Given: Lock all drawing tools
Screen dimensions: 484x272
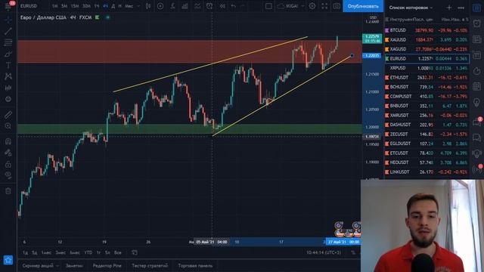Looking at the screenshot, I should click(8, 164).
